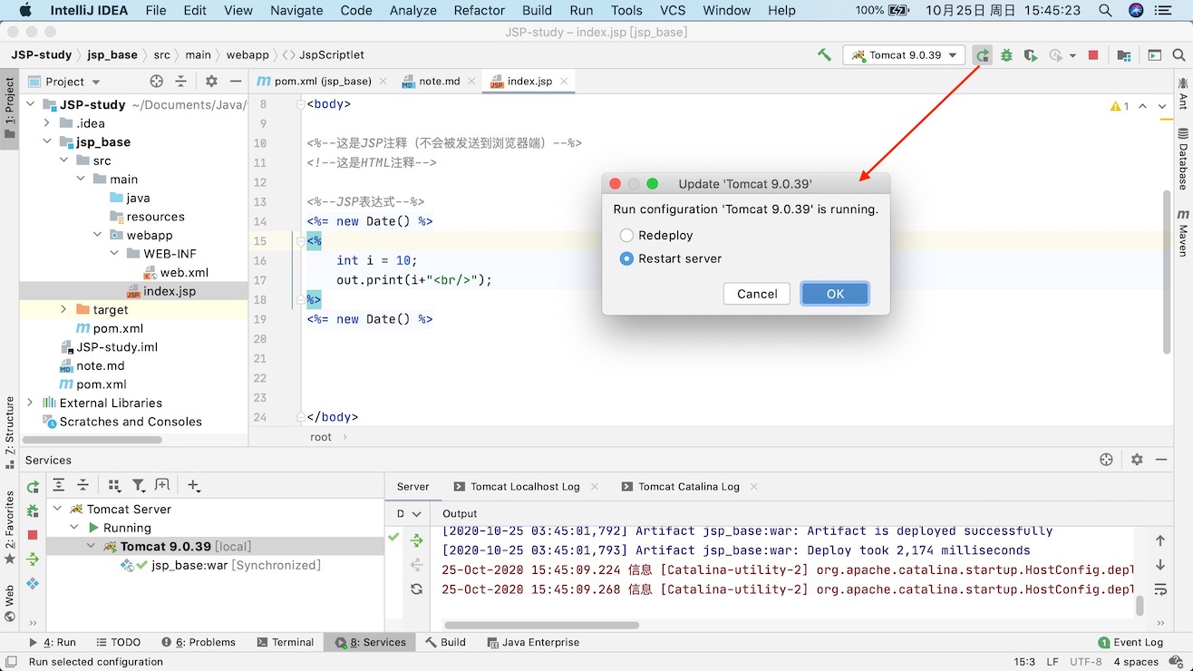Open the Refactor menu
Screen dimensions: 1193x671
[x=479, y=11]
